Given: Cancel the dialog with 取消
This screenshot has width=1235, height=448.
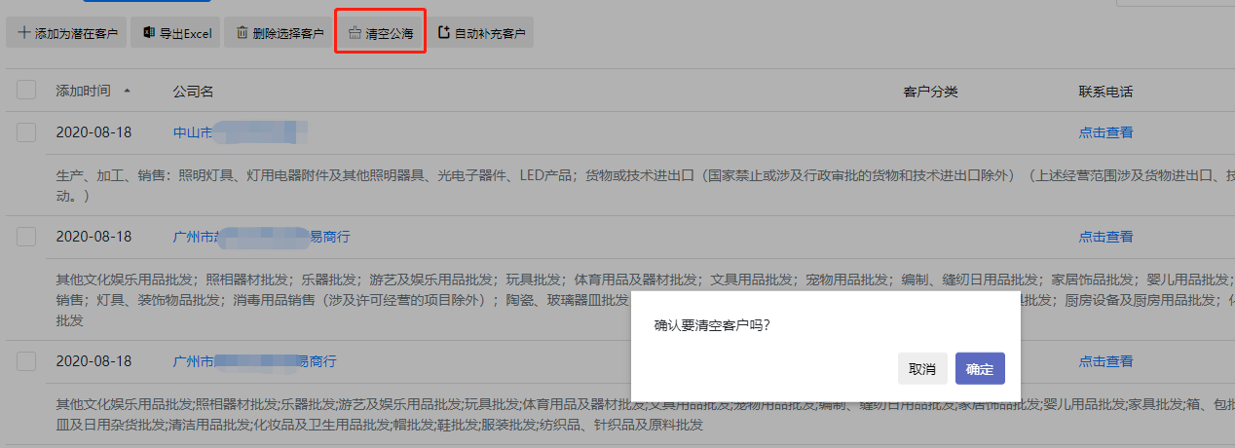Looking at the screenshot, I should 922,369.
